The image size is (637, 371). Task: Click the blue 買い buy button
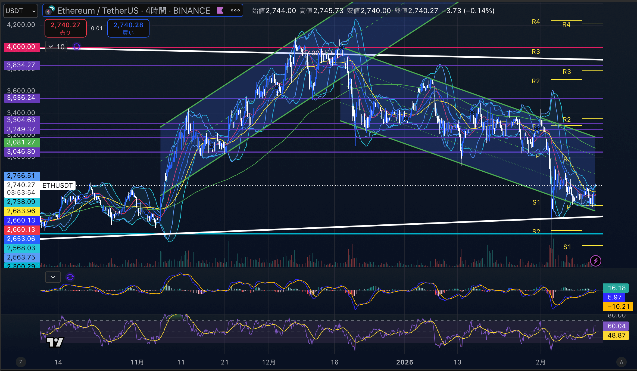pos(128,28)
